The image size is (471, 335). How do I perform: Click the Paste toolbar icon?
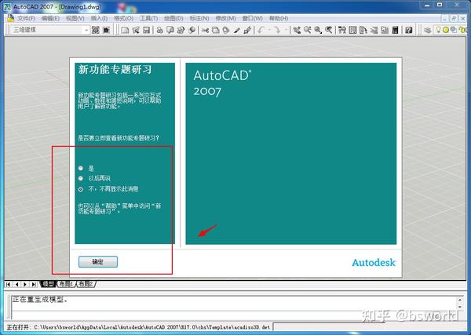click(x=226, y=30)
